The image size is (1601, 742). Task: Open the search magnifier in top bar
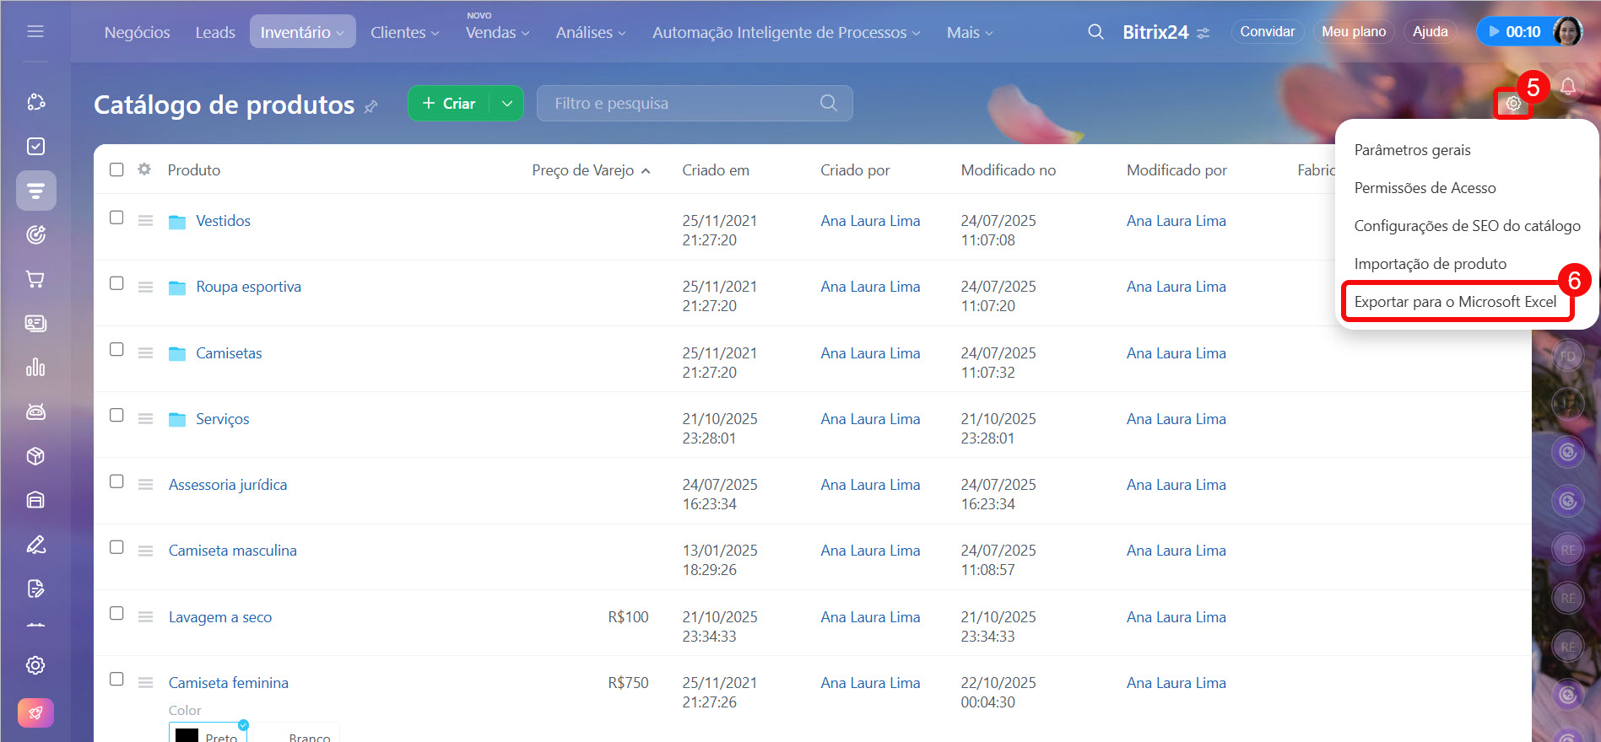tap(1095, 32)
